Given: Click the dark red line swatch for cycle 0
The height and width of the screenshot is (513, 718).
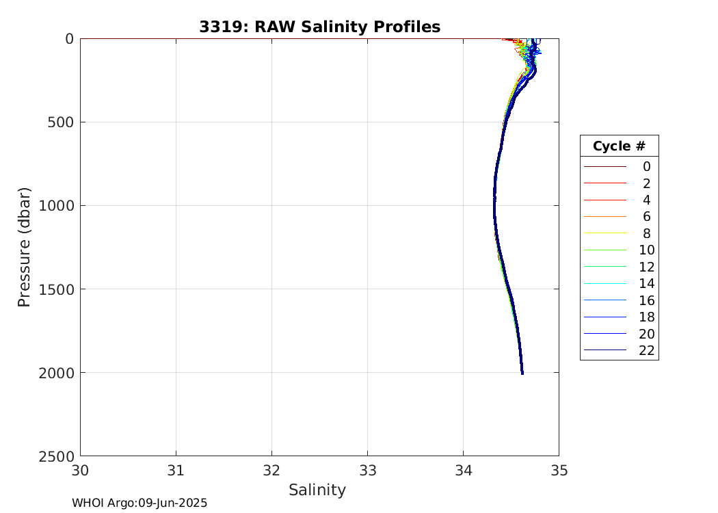Looking at the screenshot, I should click(605, 167).
